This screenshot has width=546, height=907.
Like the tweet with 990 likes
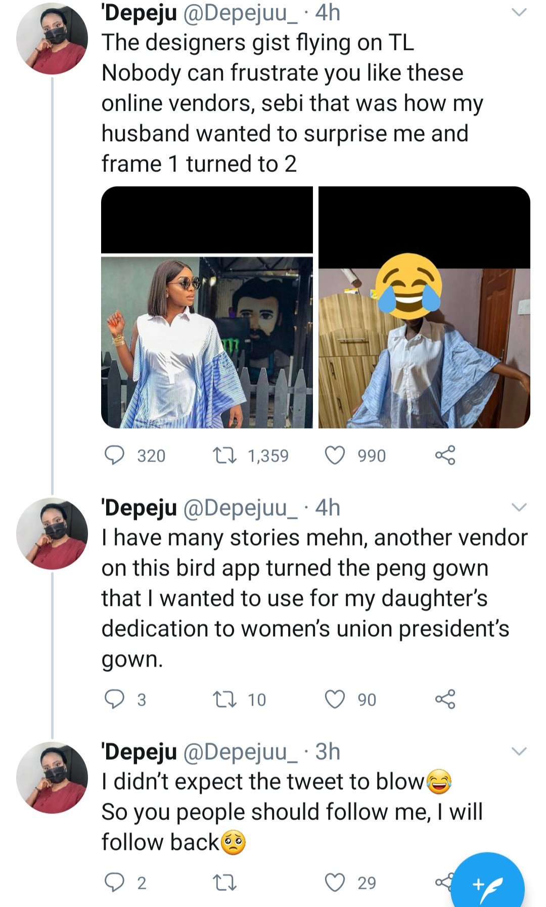(x=335, y=455)
